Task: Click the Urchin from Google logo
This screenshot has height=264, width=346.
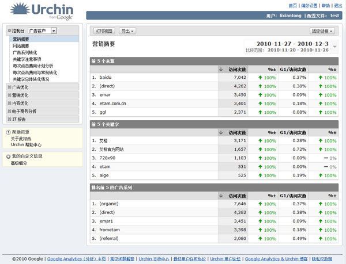Action: 42,12
